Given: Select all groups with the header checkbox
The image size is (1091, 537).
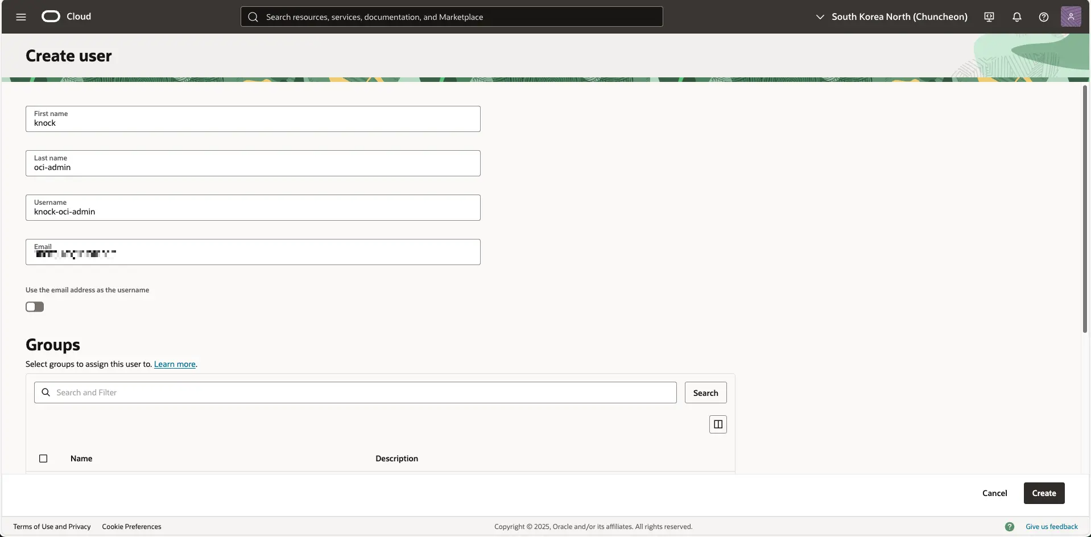Looking at the screenshot, I should [43, 458].
